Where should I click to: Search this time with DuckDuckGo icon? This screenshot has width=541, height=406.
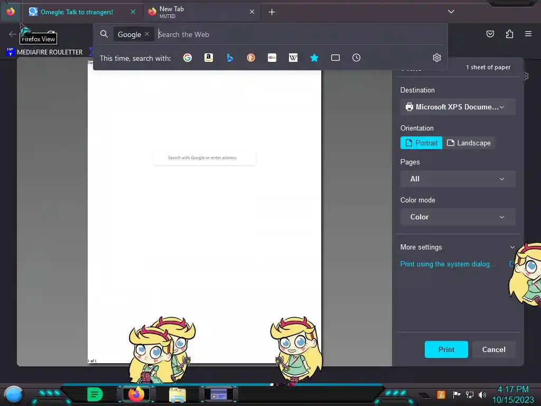point(251,58)
